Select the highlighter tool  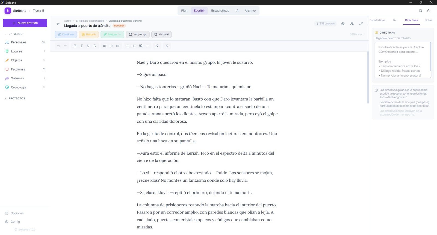tap(157, 46)
